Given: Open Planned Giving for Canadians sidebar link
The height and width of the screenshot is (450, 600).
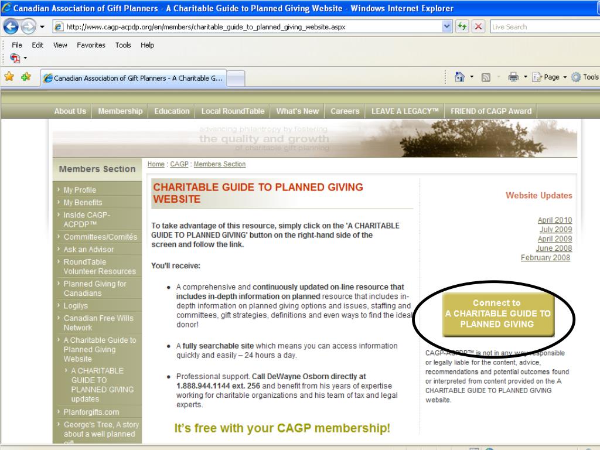Looking at the screenshot, I should [x=95, y=288].
